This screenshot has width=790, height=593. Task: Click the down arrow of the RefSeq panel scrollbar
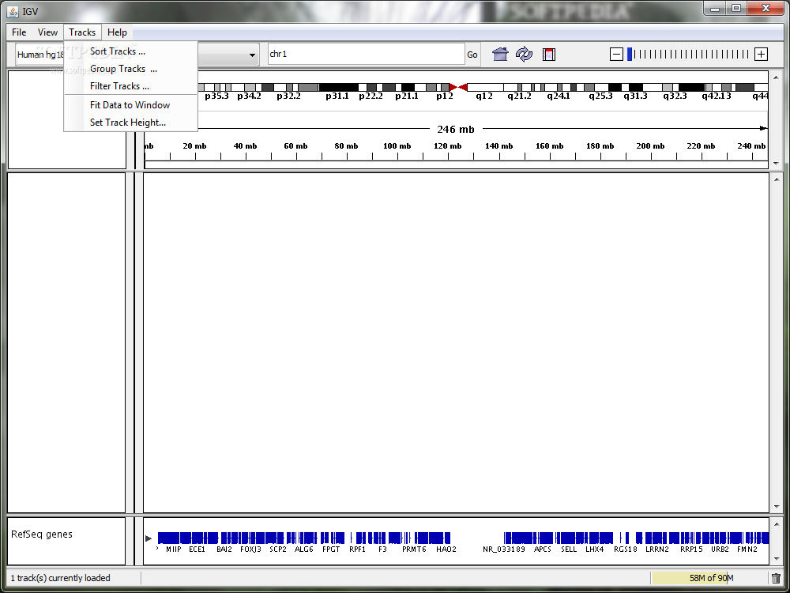coord(776,559)
